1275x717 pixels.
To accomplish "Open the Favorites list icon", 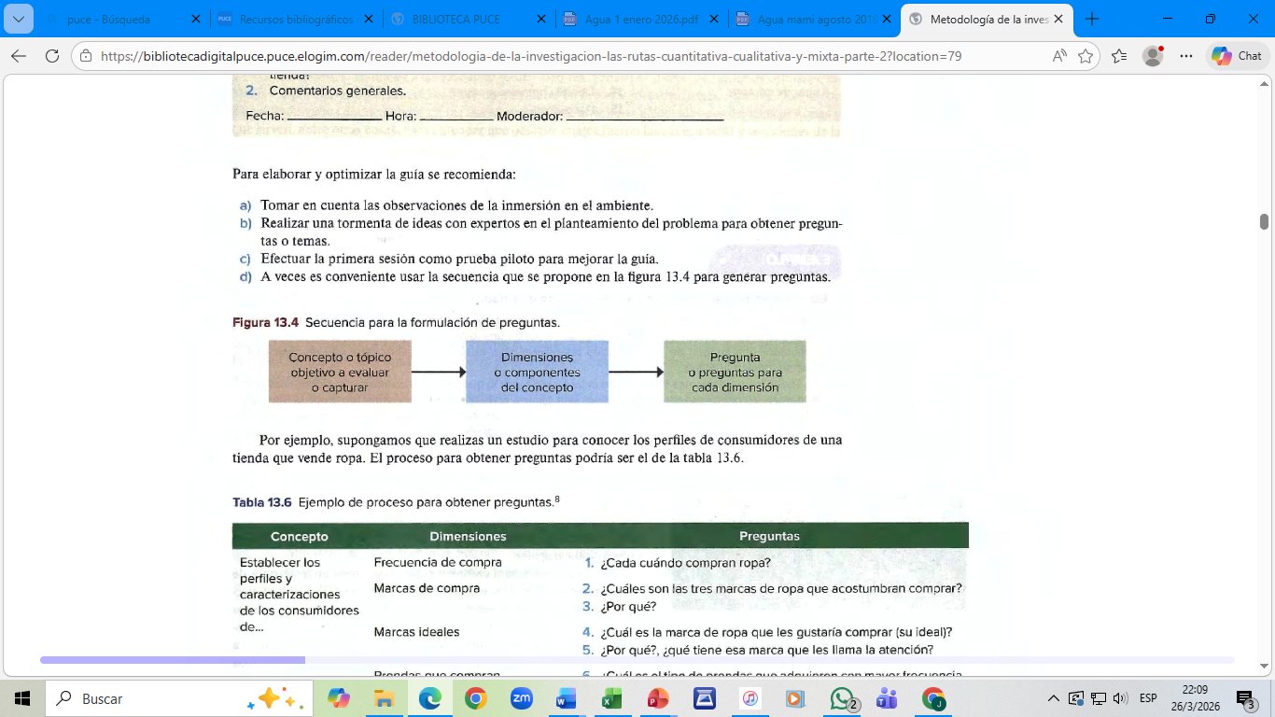I will pos(1120,56).
